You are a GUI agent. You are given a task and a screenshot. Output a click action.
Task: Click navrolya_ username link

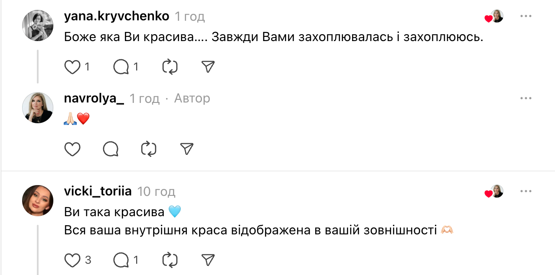coord(94,99)
